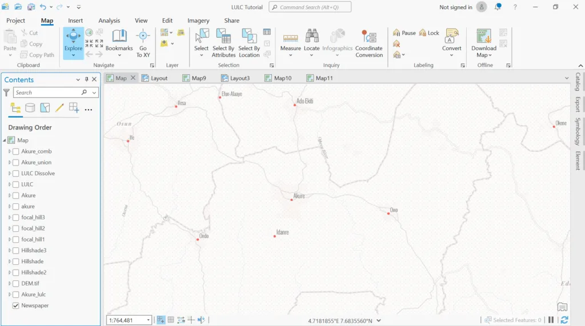List layers by selection
Viewport: 585px width, 326px height.
tap(45, 108)
